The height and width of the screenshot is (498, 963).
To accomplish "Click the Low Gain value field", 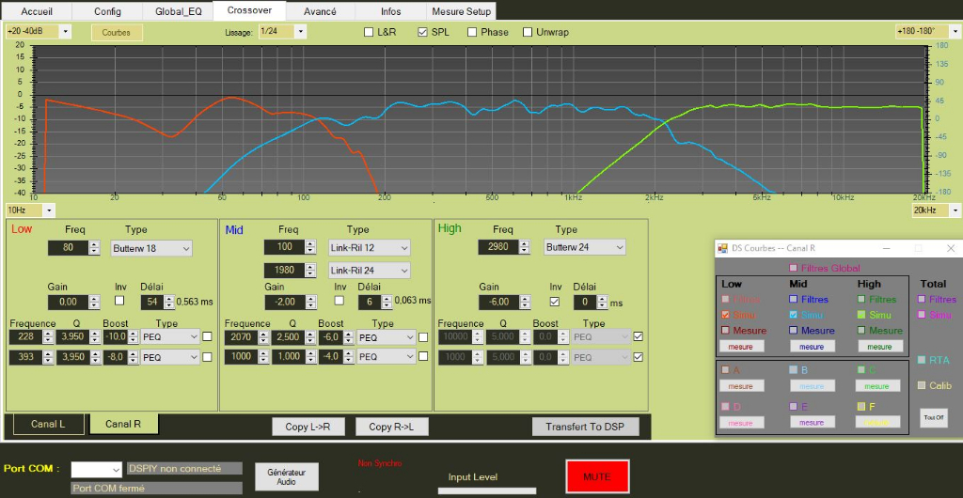I will (x=68, y=303).
